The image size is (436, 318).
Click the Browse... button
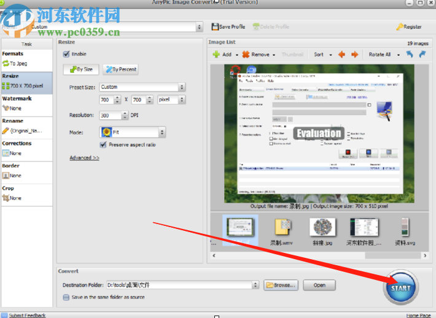click(x=281, y=285)
